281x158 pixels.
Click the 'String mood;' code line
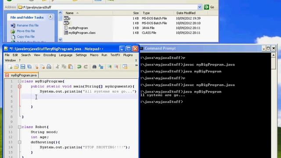44,132
